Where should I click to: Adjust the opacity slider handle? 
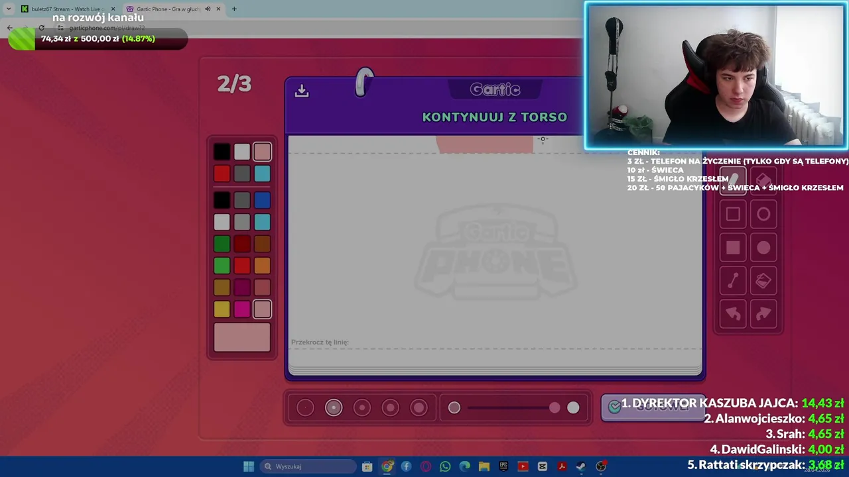tap(555, 408)
